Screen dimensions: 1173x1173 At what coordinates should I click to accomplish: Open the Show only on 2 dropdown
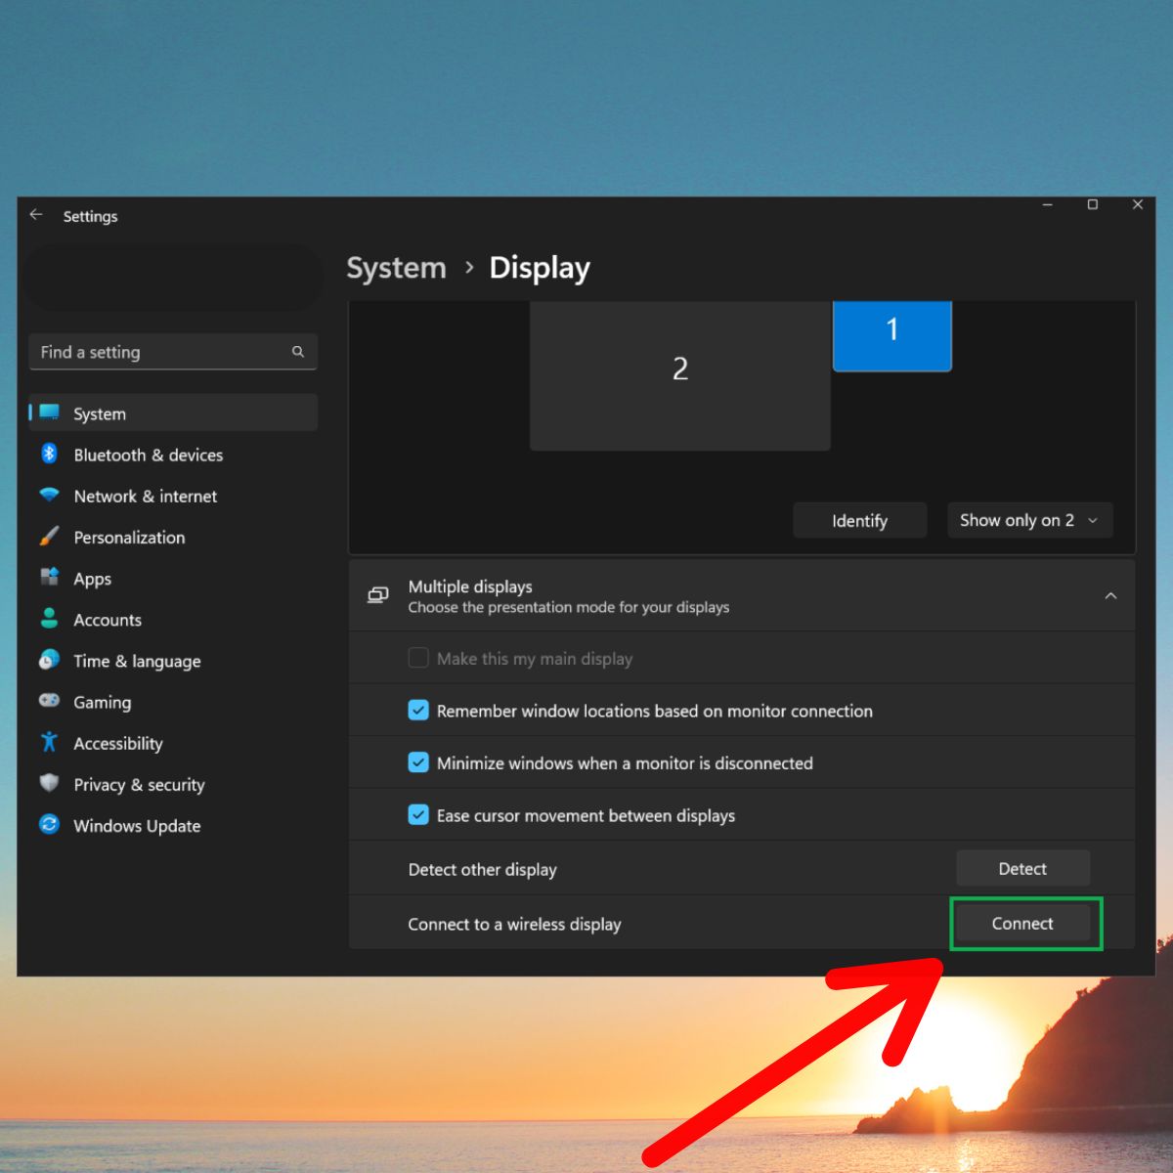click(1029, 520)
